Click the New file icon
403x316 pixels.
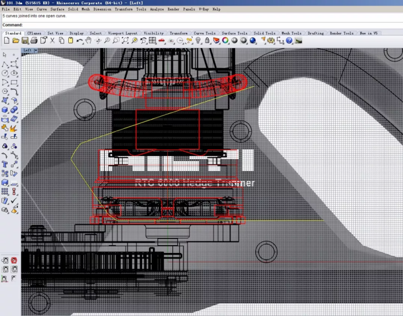(7, 41)
